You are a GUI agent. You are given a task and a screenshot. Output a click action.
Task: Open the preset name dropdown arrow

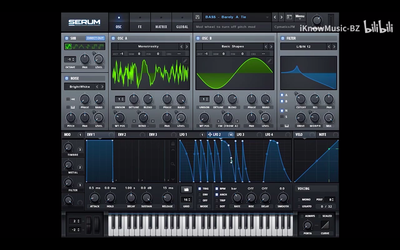267,17
